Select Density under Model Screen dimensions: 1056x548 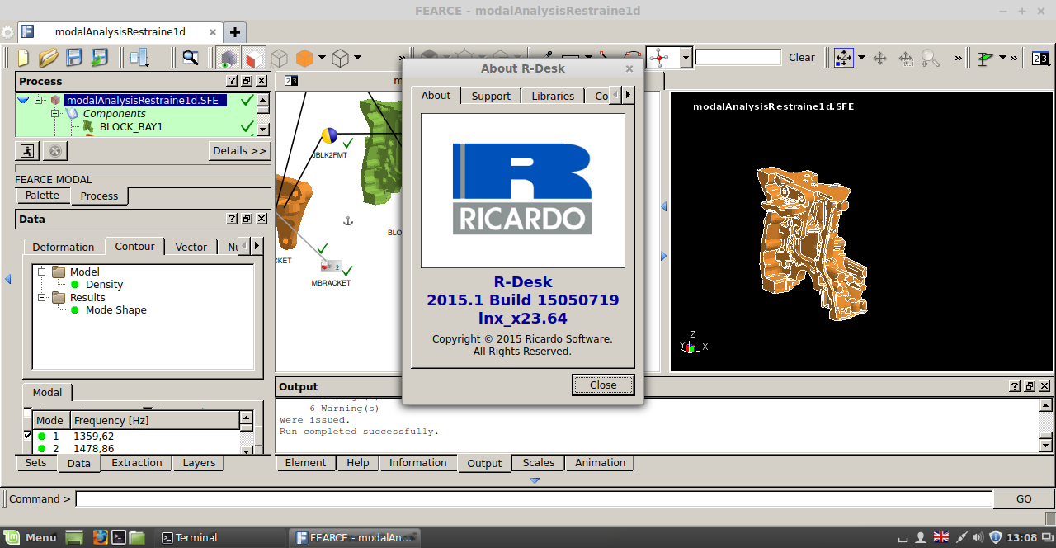coord(104,284)
